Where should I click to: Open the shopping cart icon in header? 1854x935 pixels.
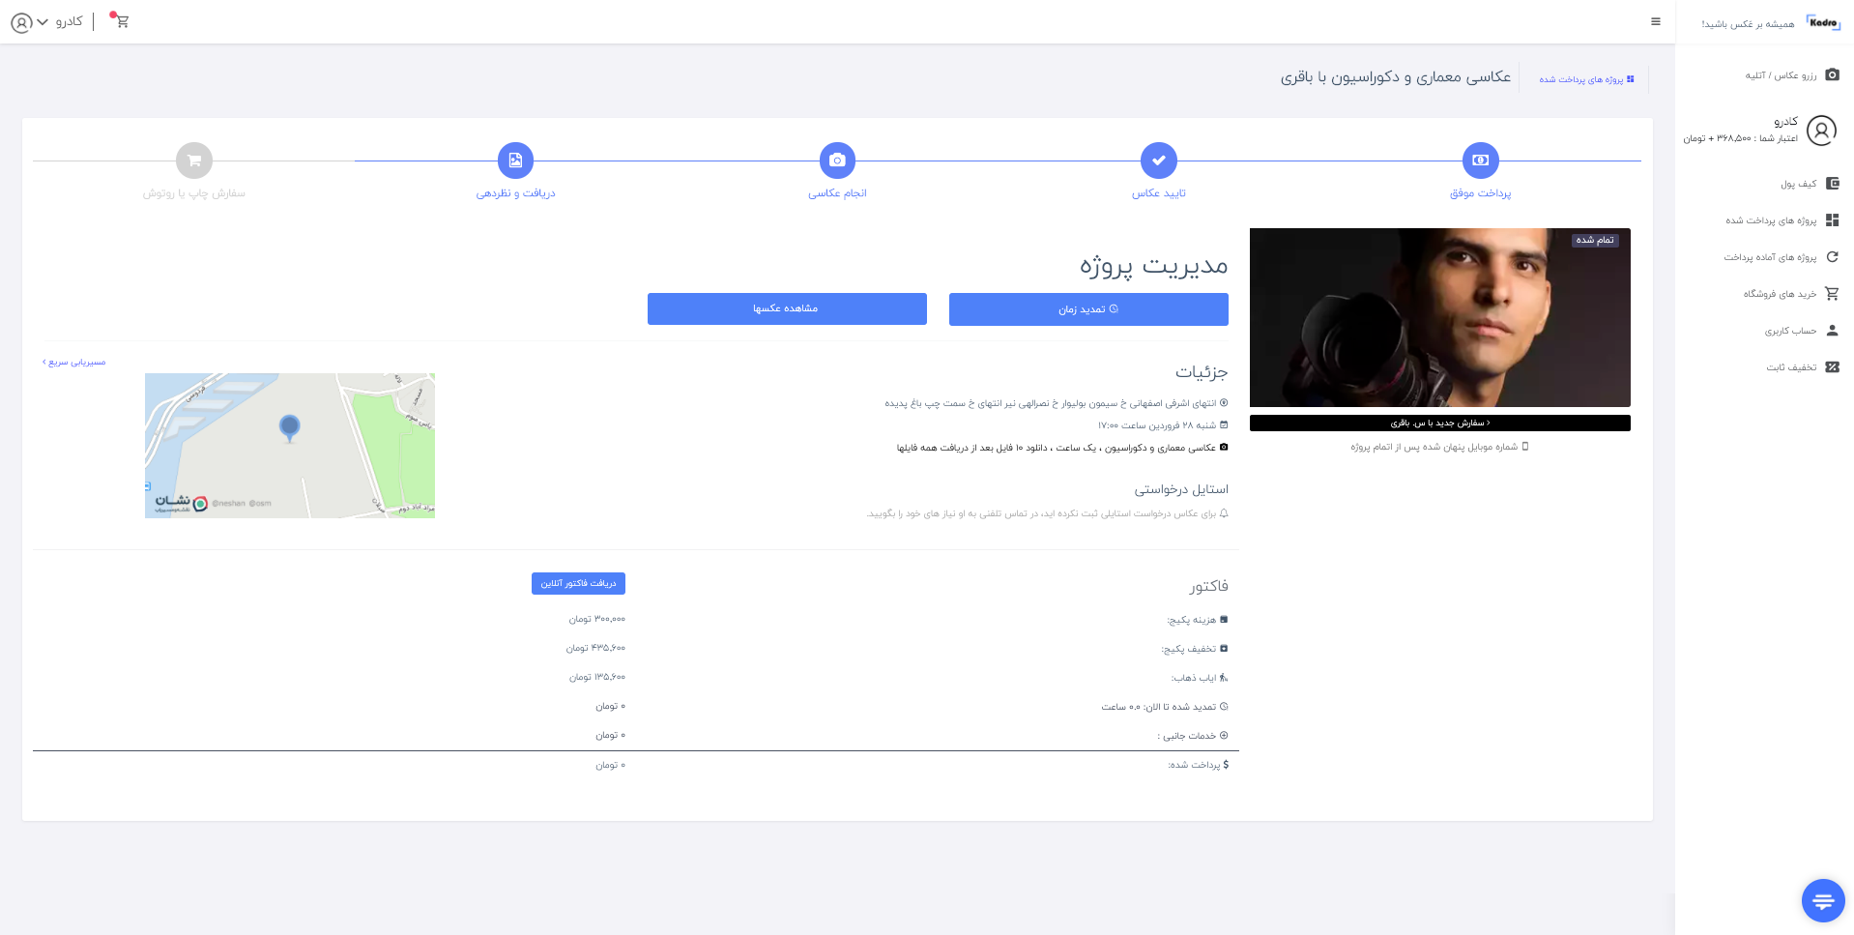coord(122,21)
